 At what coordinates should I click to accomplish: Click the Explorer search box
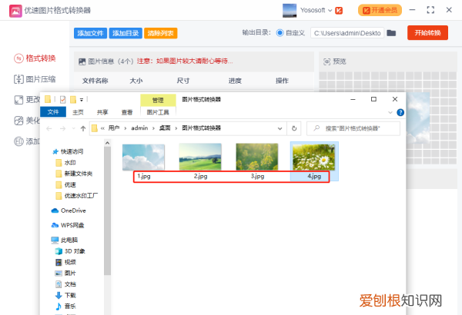pyautogui.click(x=353, y=128)
